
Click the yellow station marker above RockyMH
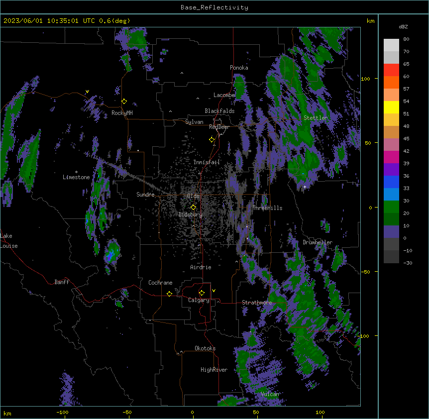coord(124,102)
